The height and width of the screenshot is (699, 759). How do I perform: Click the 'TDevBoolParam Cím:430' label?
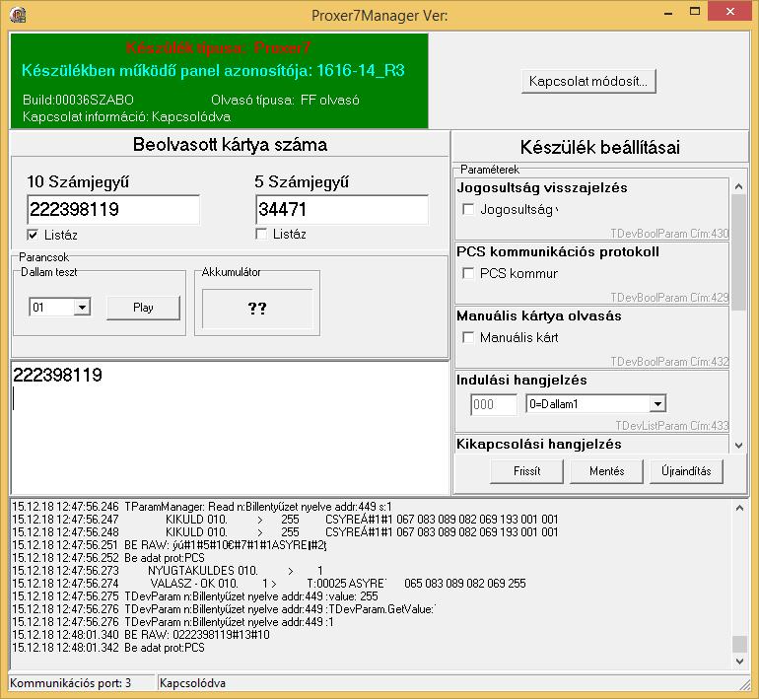(669, 234)
